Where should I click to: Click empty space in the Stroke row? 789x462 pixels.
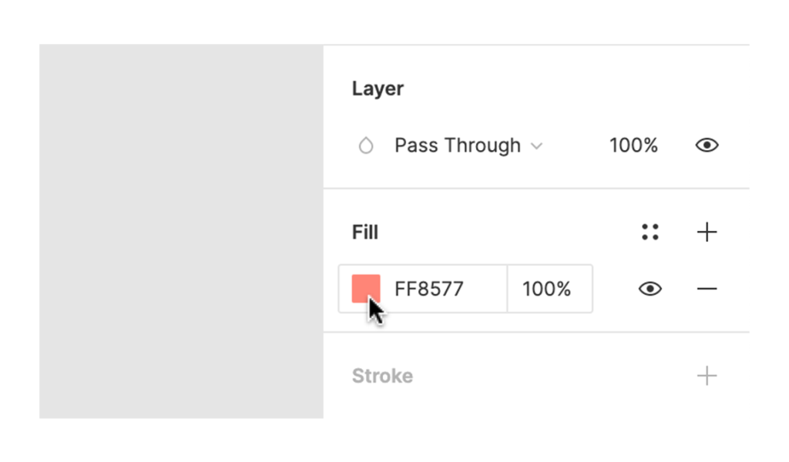point(553,376)
